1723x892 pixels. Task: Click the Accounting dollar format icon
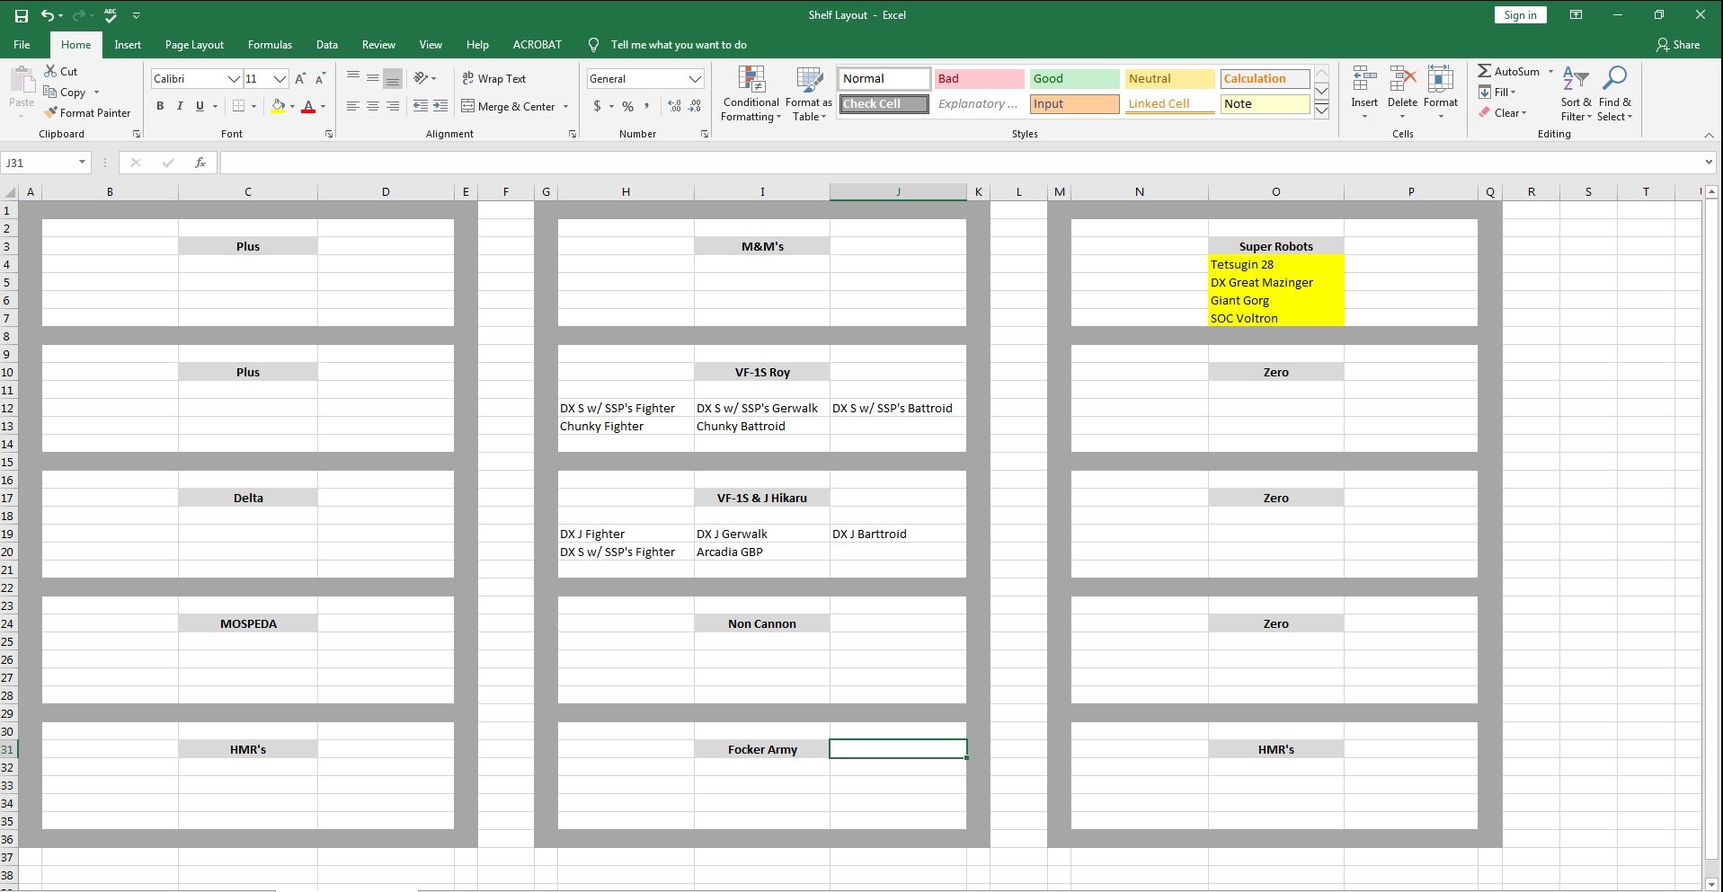[x=597, y=106]
